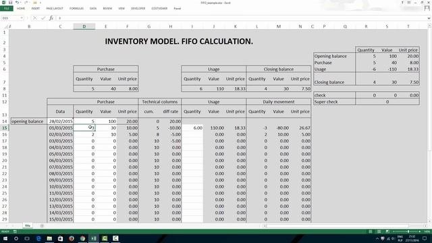Click the zoom in plus icon

(x=420, y=232)
